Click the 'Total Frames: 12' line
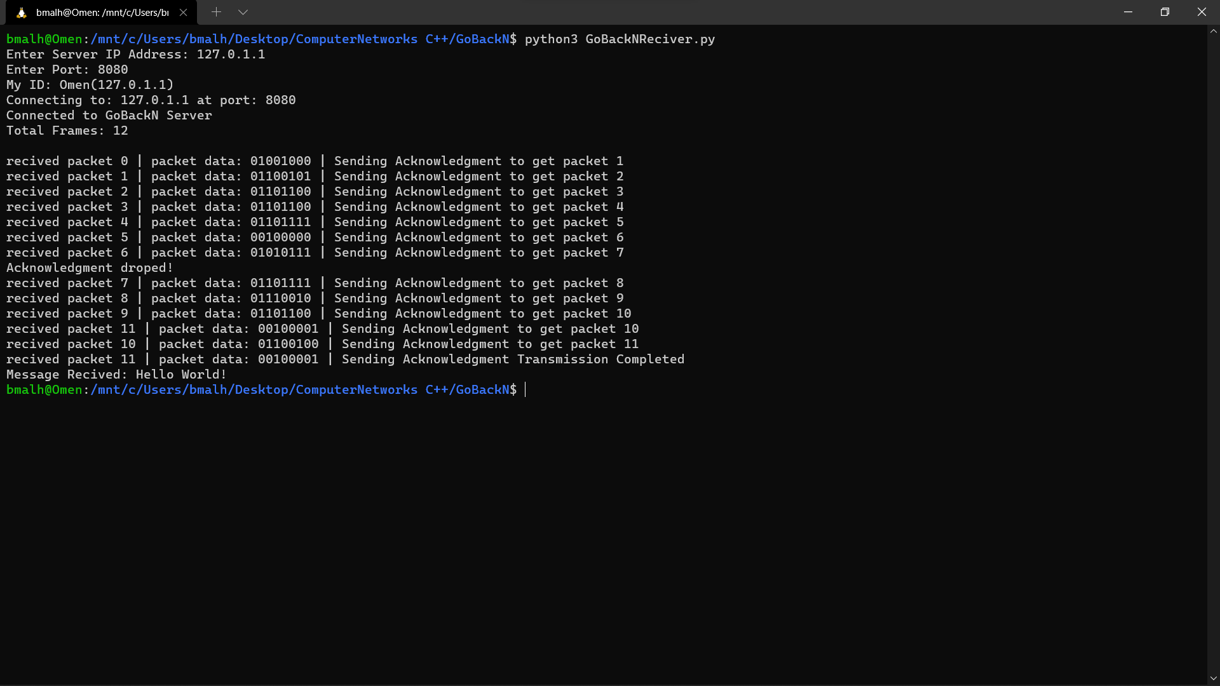 point(67,130)
